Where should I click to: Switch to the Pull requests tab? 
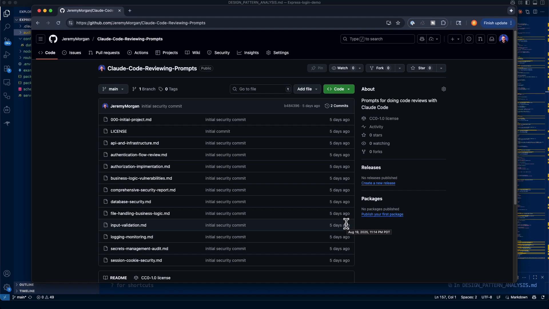point(104,53)
